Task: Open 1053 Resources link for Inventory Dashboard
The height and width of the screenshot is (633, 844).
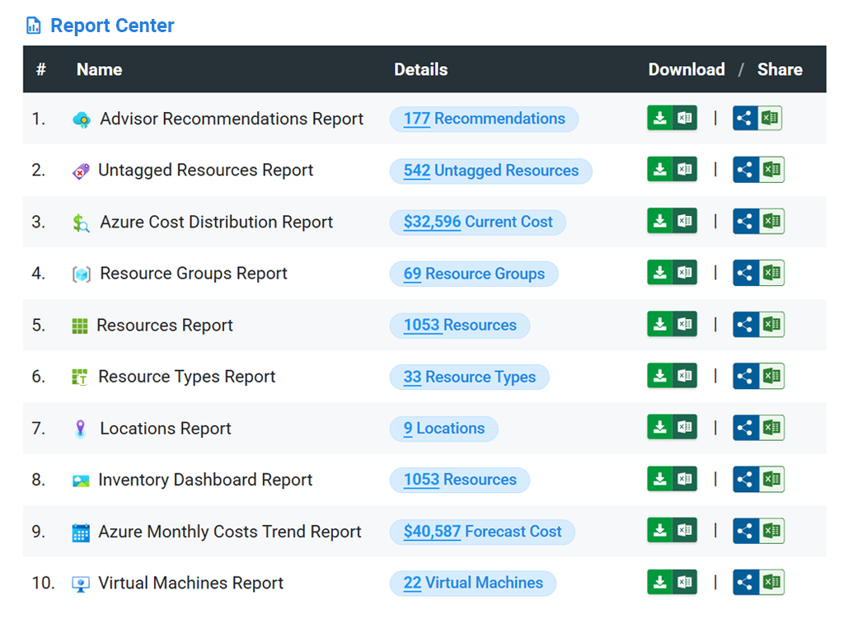Action: 460,480
